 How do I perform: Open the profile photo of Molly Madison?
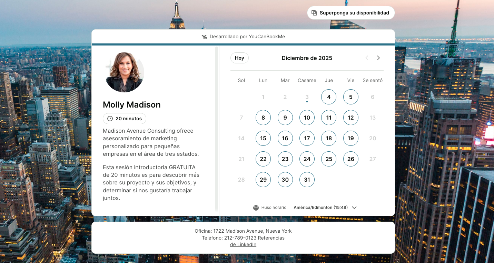pos(124,72)
